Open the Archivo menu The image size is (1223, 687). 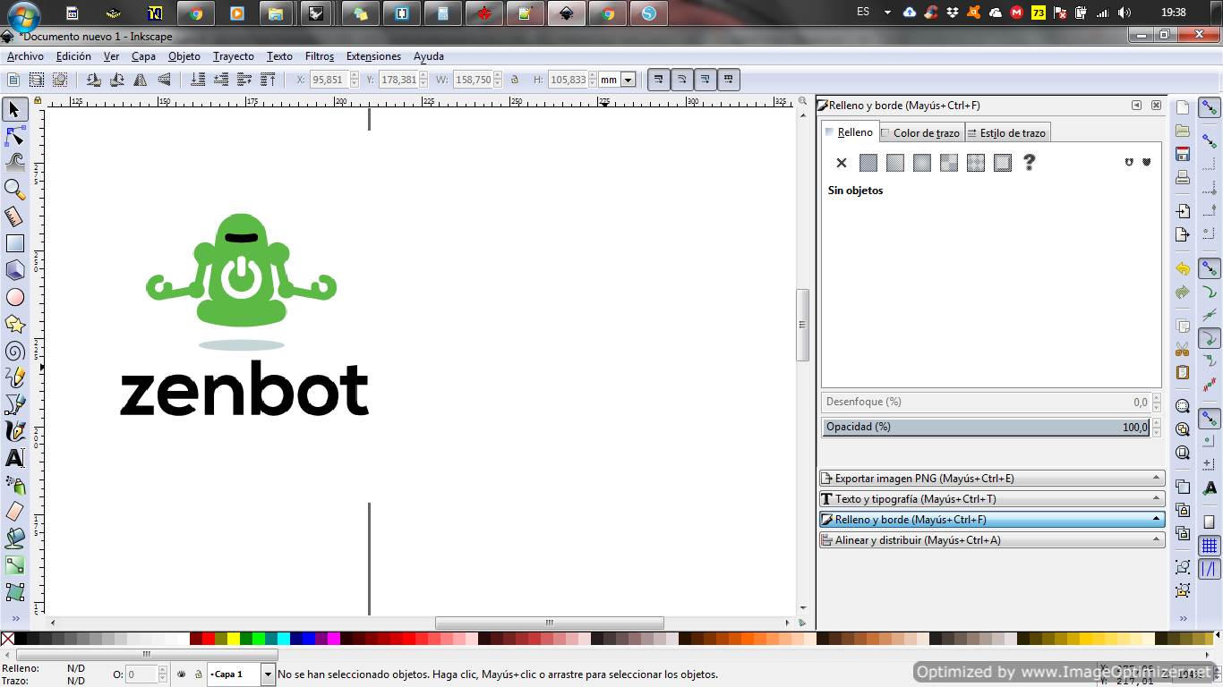click(25, 56)
